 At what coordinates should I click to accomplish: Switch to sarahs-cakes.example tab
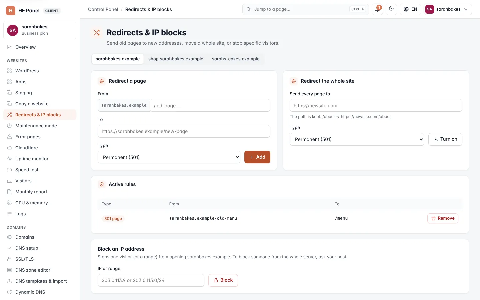coord(236,59)
